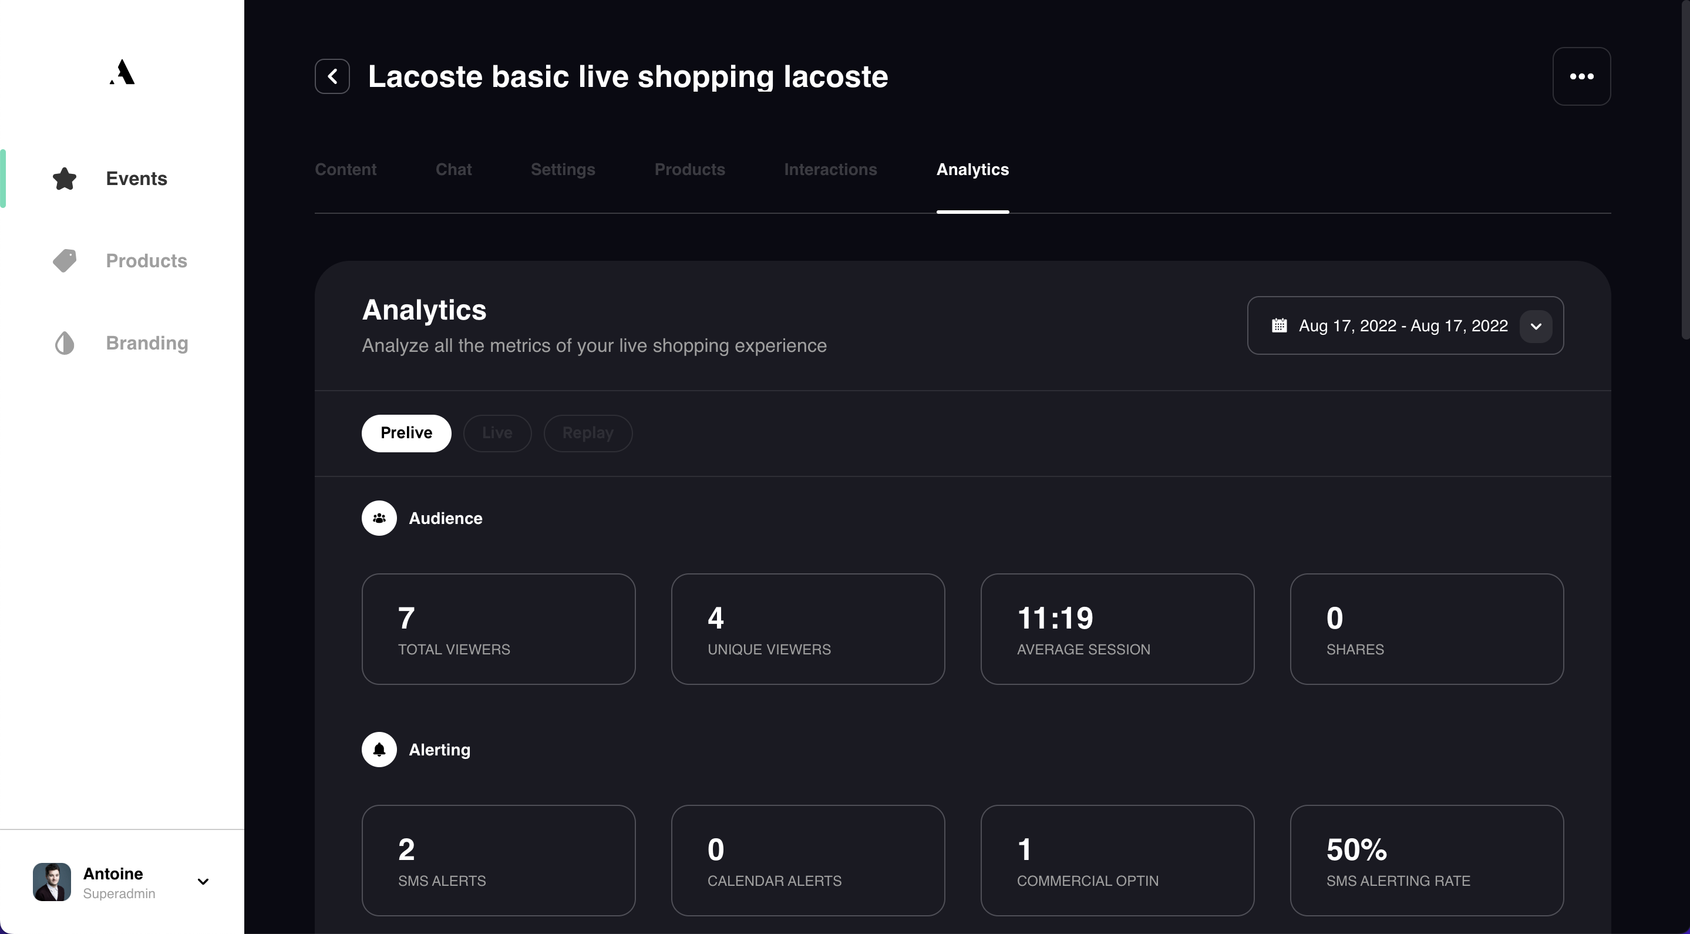Click the name 'Antoine' in sidebar footer
Viewport: 1690px width, 934px height.
pyautogui.click(x=113, y=873)
